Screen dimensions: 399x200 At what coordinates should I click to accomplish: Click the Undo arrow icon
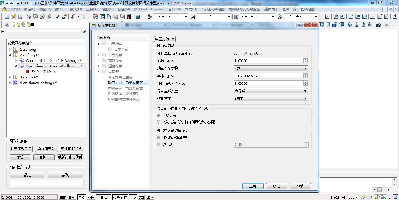tap(73, 17)
